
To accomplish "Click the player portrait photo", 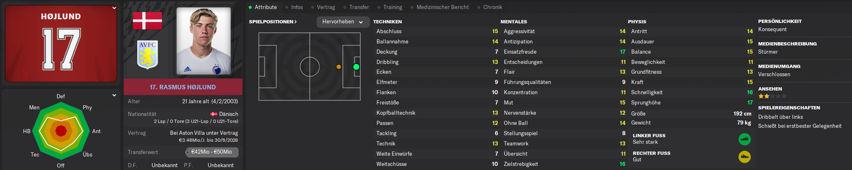I will [204, 41].
